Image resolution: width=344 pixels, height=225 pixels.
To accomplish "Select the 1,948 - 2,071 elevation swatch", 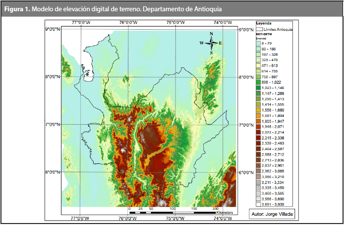I will 261,127.
